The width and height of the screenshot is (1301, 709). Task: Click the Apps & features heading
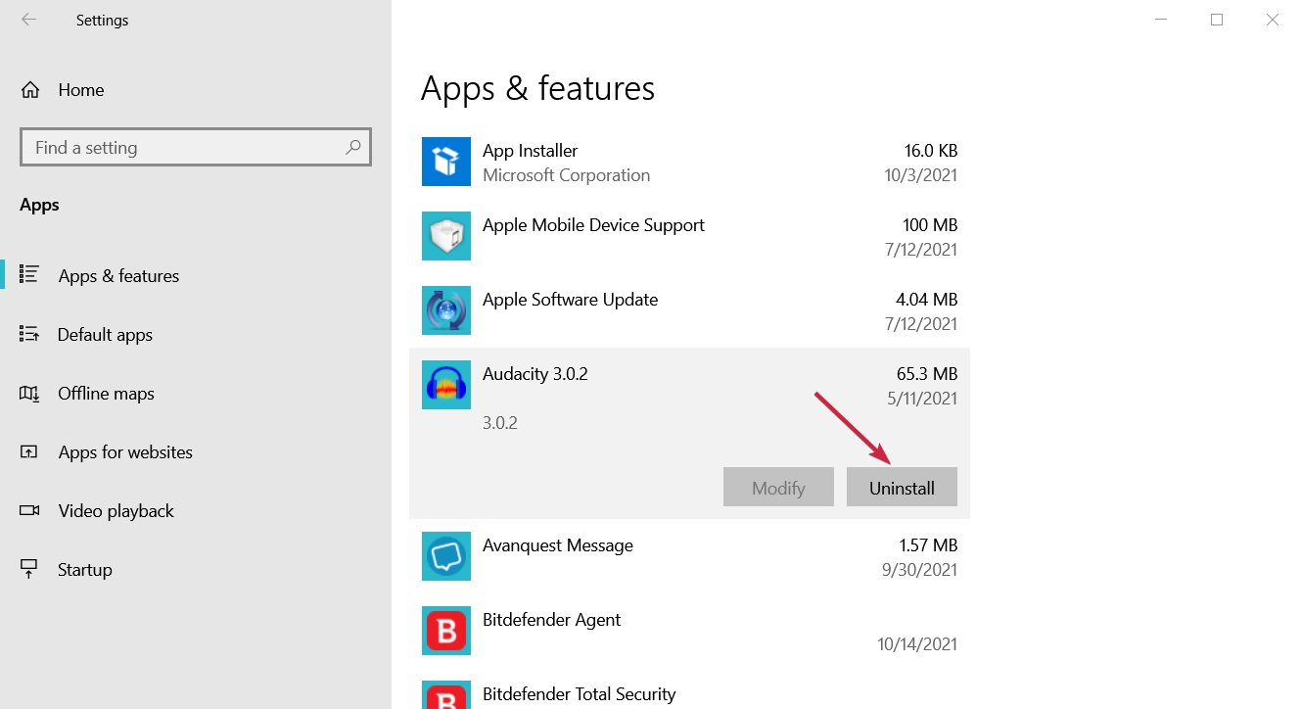[537, 88]
